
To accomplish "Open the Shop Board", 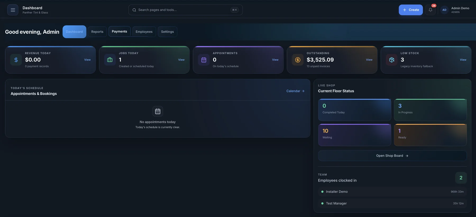I will pyautogui.click(x=392, y=156).
